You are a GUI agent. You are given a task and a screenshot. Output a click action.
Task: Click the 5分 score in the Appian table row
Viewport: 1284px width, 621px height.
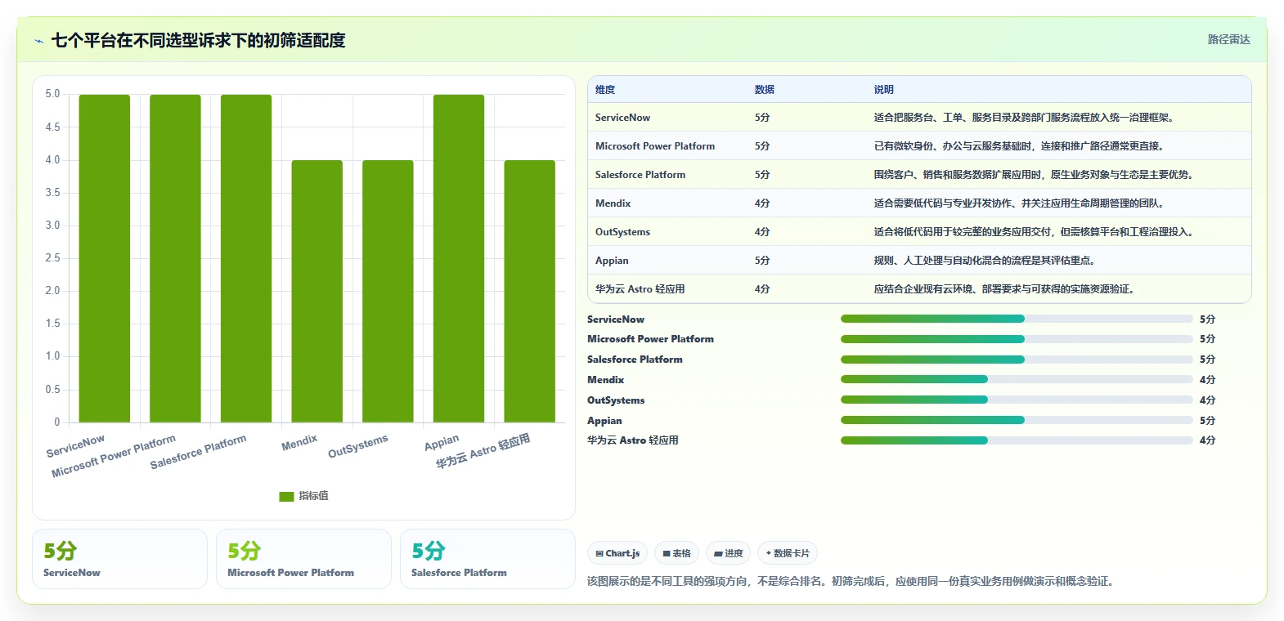[762, 261]
